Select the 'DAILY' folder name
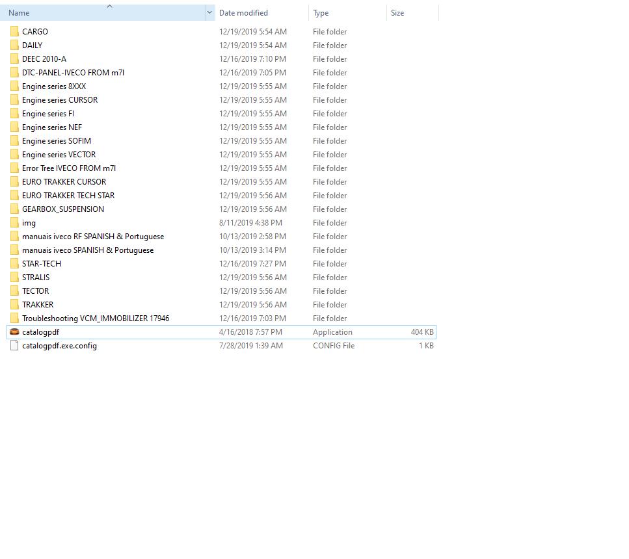Screen dimensions: 629x559 point(32,45)
